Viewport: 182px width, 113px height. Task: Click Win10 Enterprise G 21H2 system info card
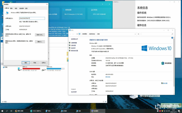pyautogui.click(x=74, y=14)
